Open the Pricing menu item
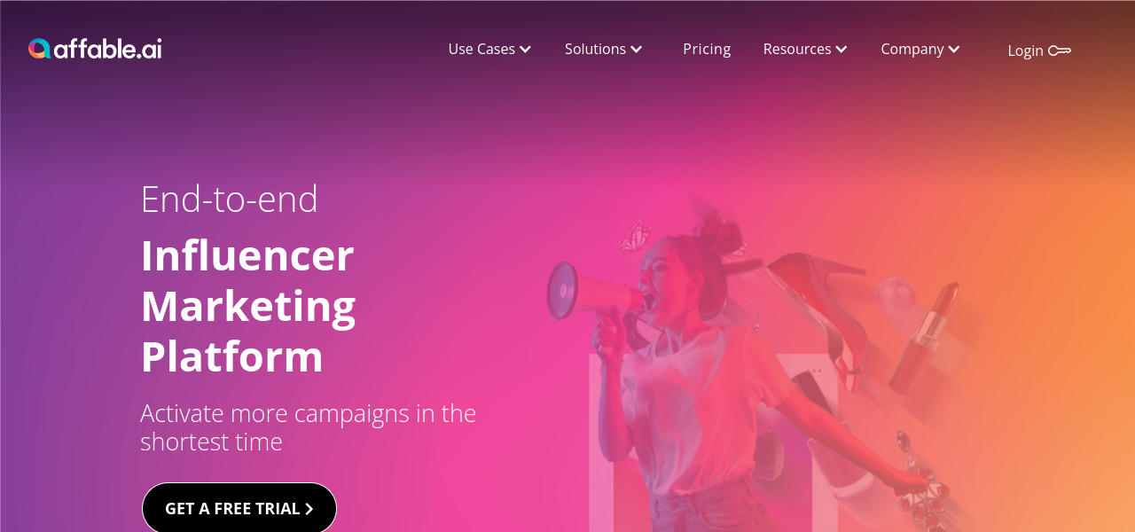The height and width of the screenshot is (532, 1135). coord(707,50)
